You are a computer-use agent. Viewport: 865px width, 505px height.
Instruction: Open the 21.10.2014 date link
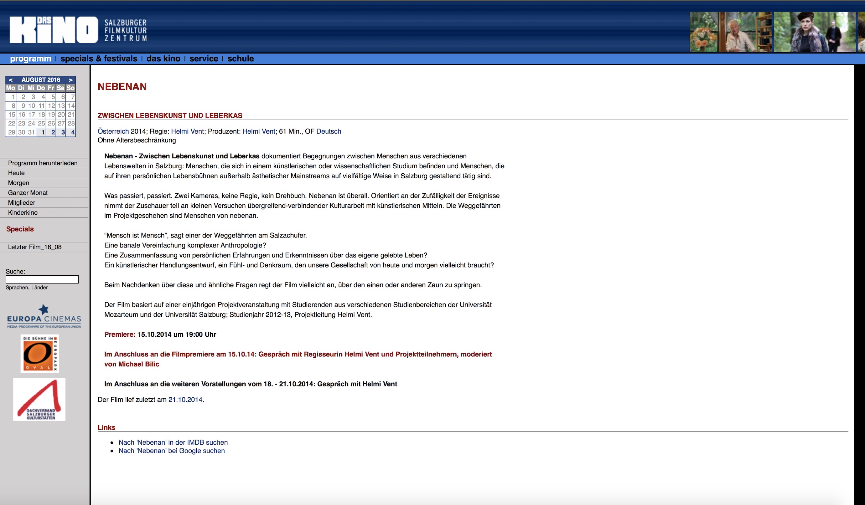tap(185, 400)
